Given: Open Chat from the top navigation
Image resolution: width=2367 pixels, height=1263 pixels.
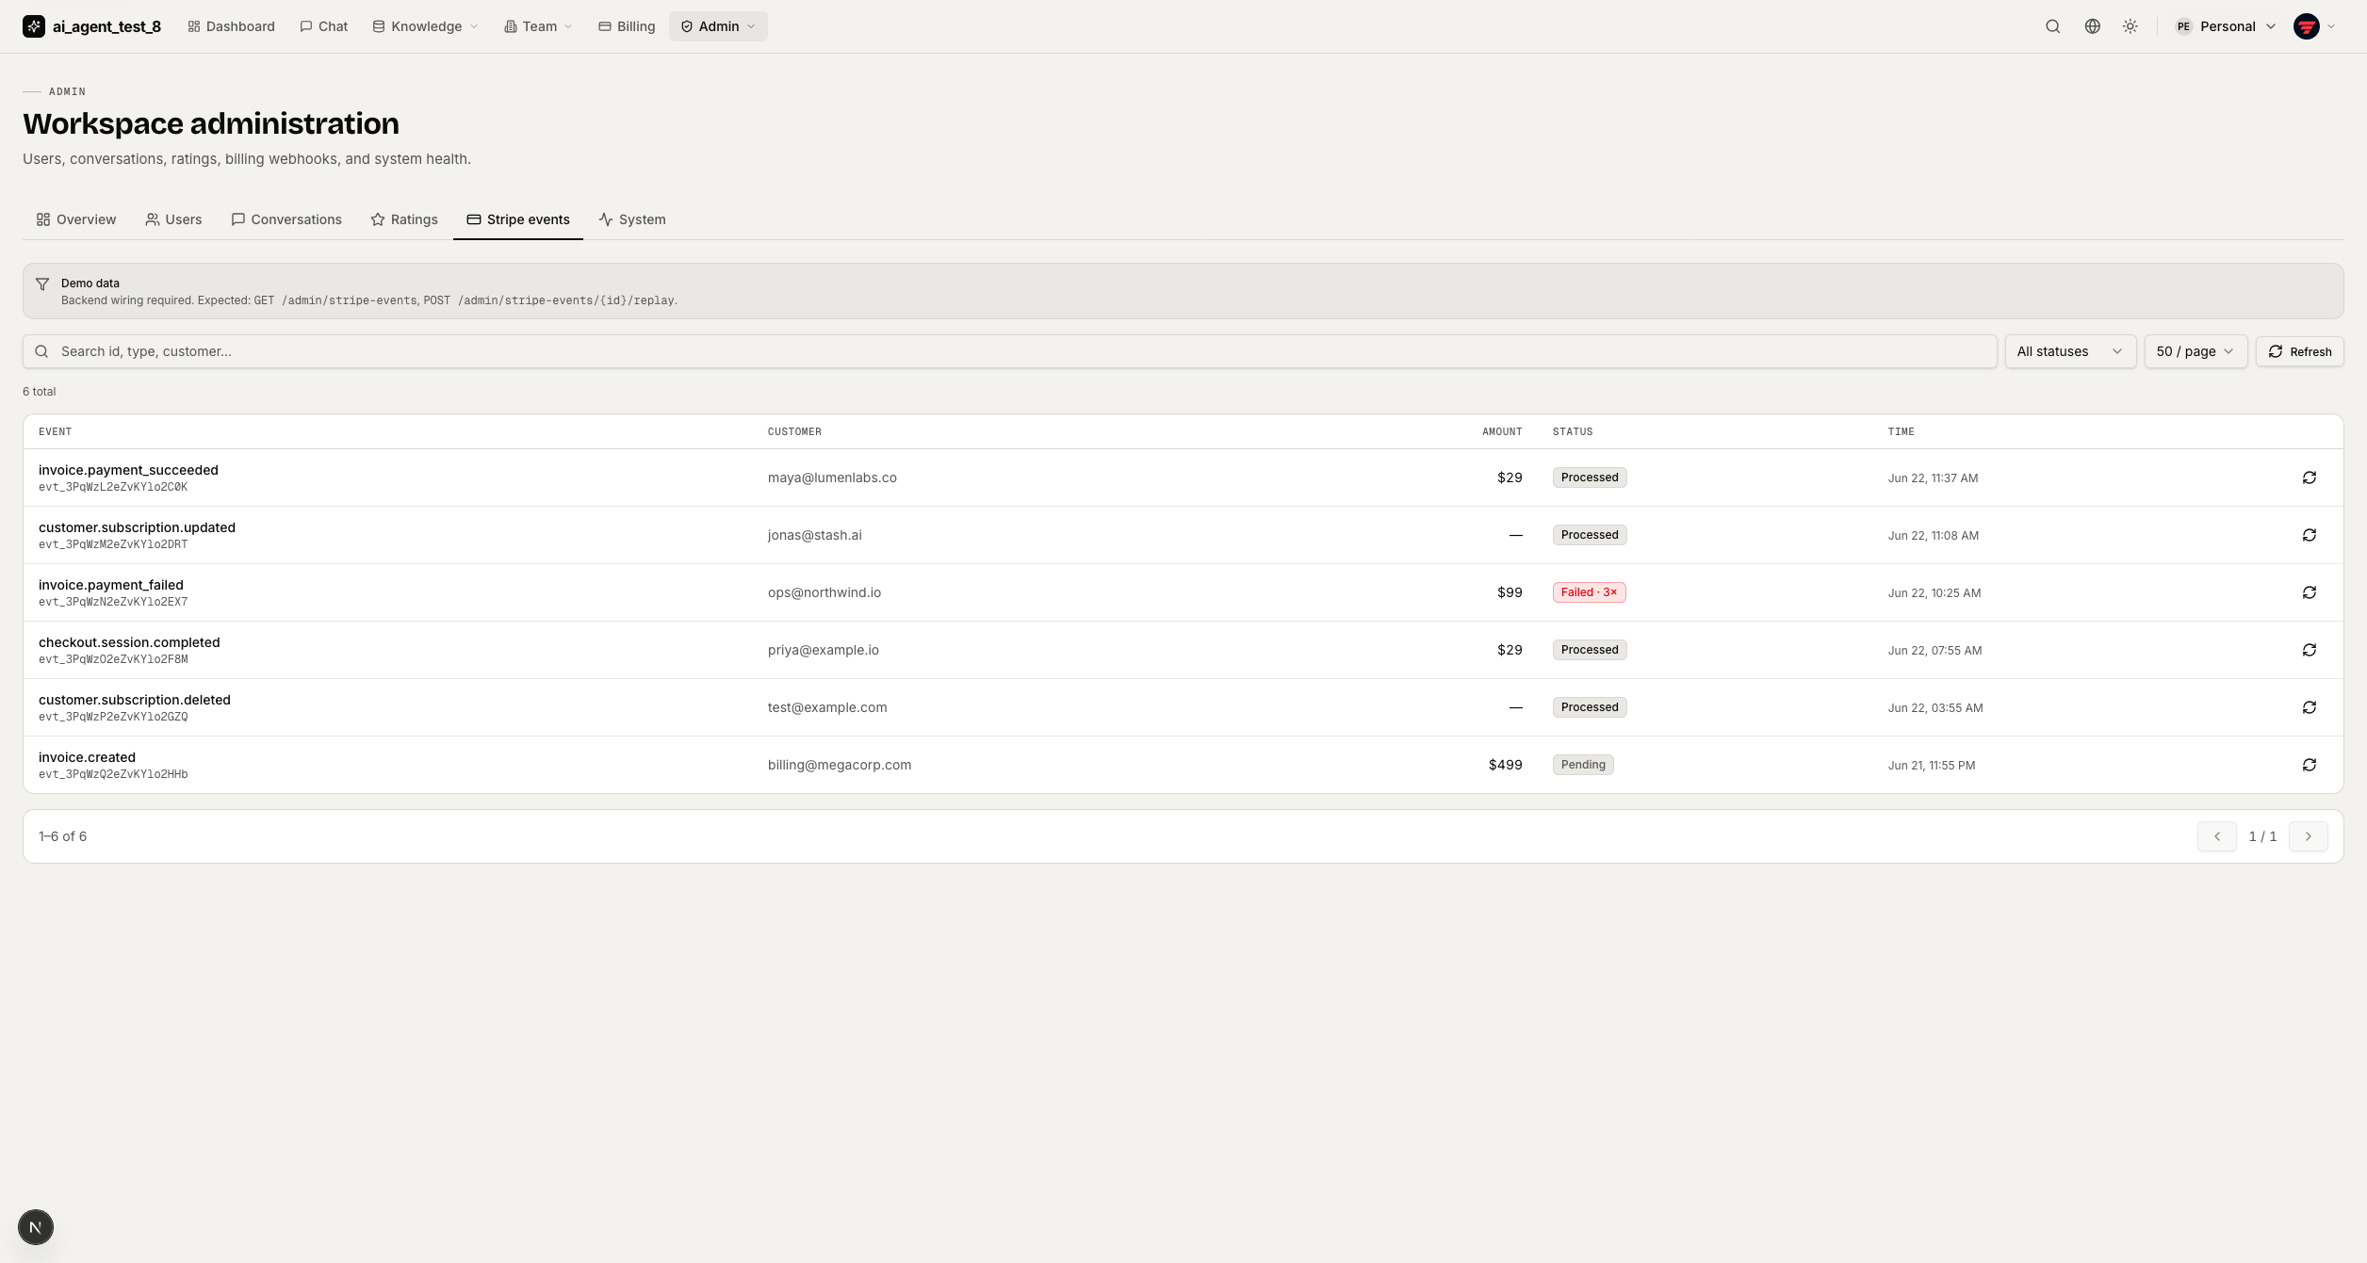Looking at the screenshot, I should pos(323,26).
